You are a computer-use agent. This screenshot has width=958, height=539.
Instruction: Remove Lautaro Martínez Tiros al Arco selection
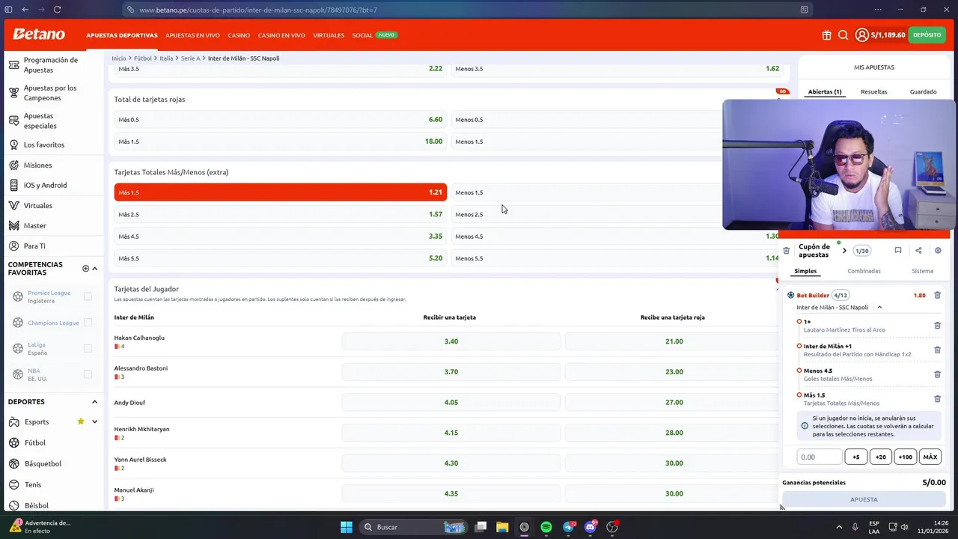point(937,326)
